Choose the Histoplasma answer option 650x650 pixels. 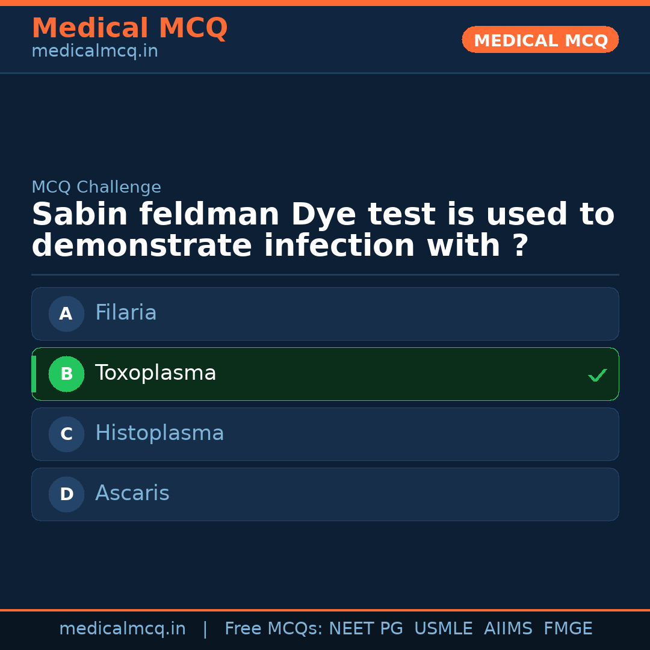click(x=325, y=434)
